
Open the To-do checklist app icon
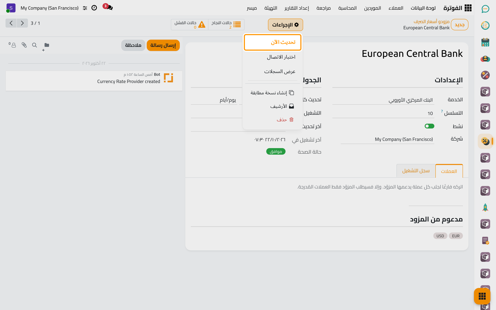point(485,26)
